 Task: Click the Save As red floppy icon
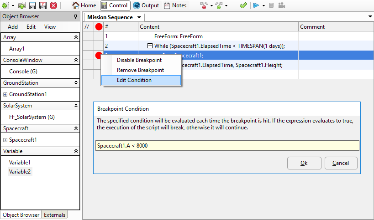pyautogui.click(x=42, y=5)
